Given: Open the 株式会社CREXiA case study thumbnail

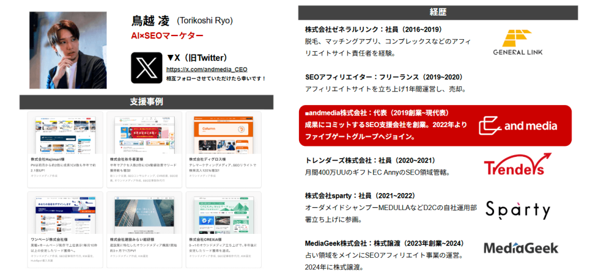Looking at the screenshot, I should (223, 214).
